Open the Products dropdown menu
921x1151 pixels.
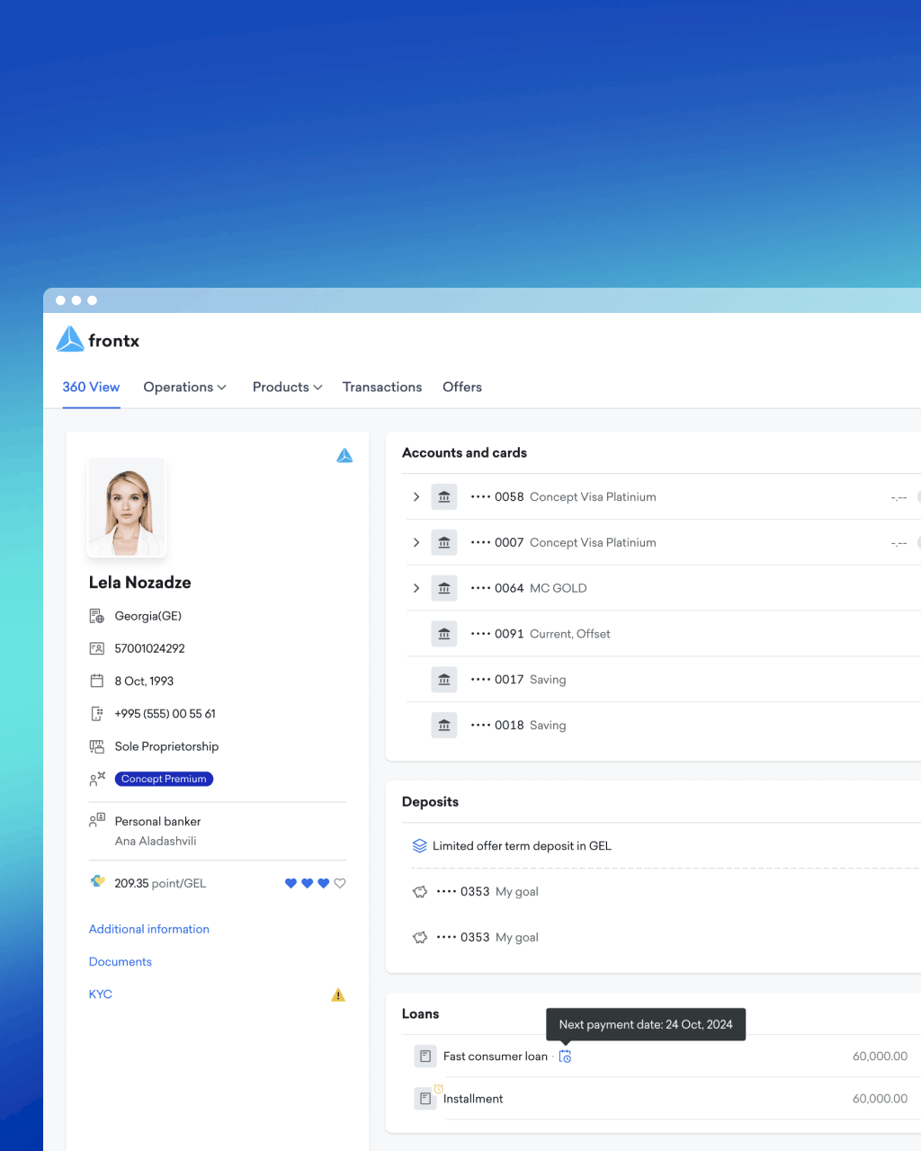tap(286, 387)
